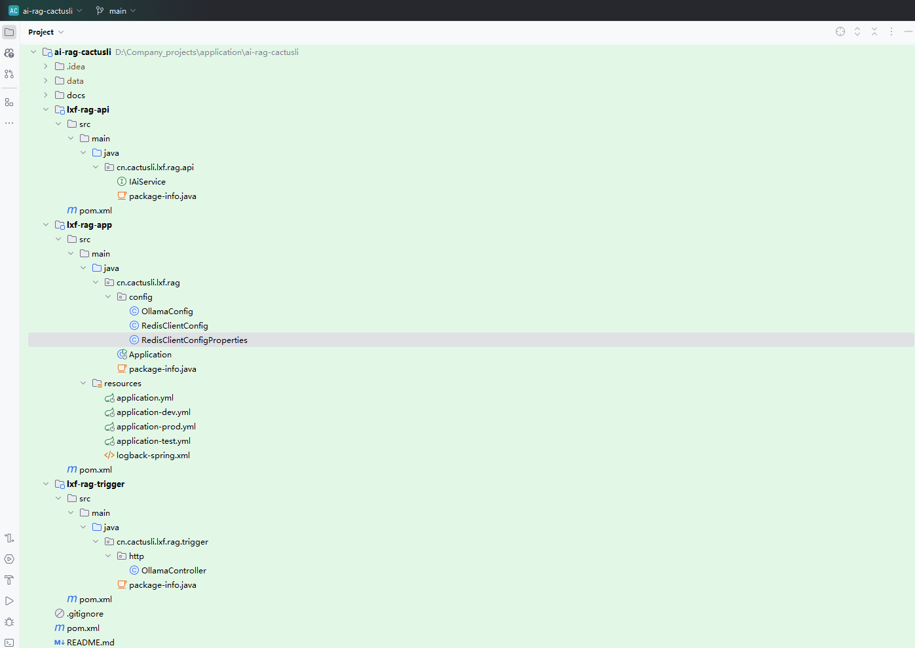Open the Structure tool window
This screenshot has height=648, width=915.
(x=9, y=102)
